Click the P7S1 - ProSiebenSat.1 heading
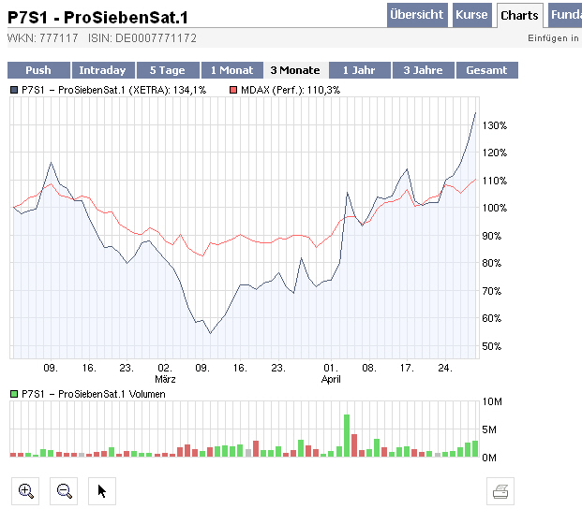 [97, 18]
